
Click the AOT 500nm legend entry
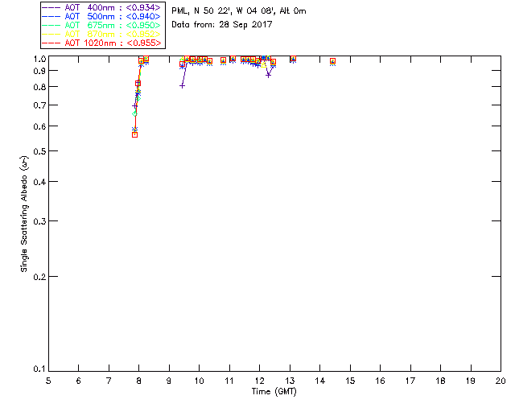point(101,16)
